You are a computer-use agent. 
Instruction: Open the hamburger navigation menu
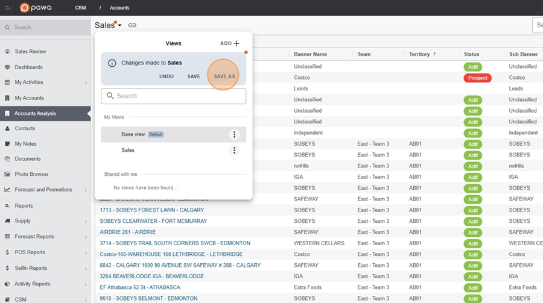tap(8, 8)
